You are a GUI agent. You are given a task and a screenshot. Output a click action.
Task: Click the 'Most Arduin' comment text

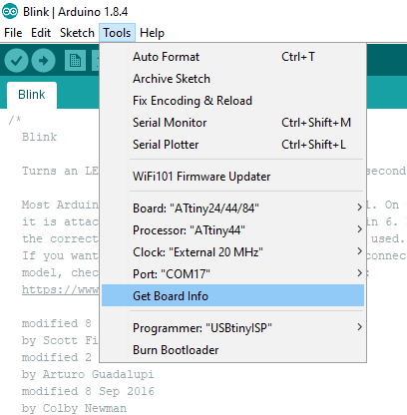pos(60,205)
